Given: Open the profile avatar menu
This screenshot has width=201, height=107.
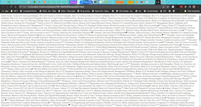Looking at the screenshot, I should [194, 7].
